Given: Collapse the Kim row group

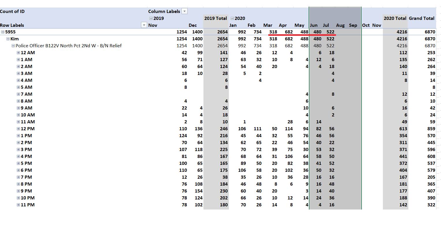Looking at the screenshot, I should (x=8, y=39).
